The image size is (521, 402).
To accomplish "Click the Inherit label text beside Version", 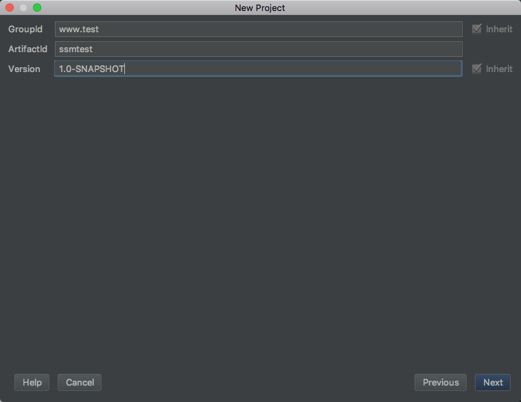I will [499, 69].
